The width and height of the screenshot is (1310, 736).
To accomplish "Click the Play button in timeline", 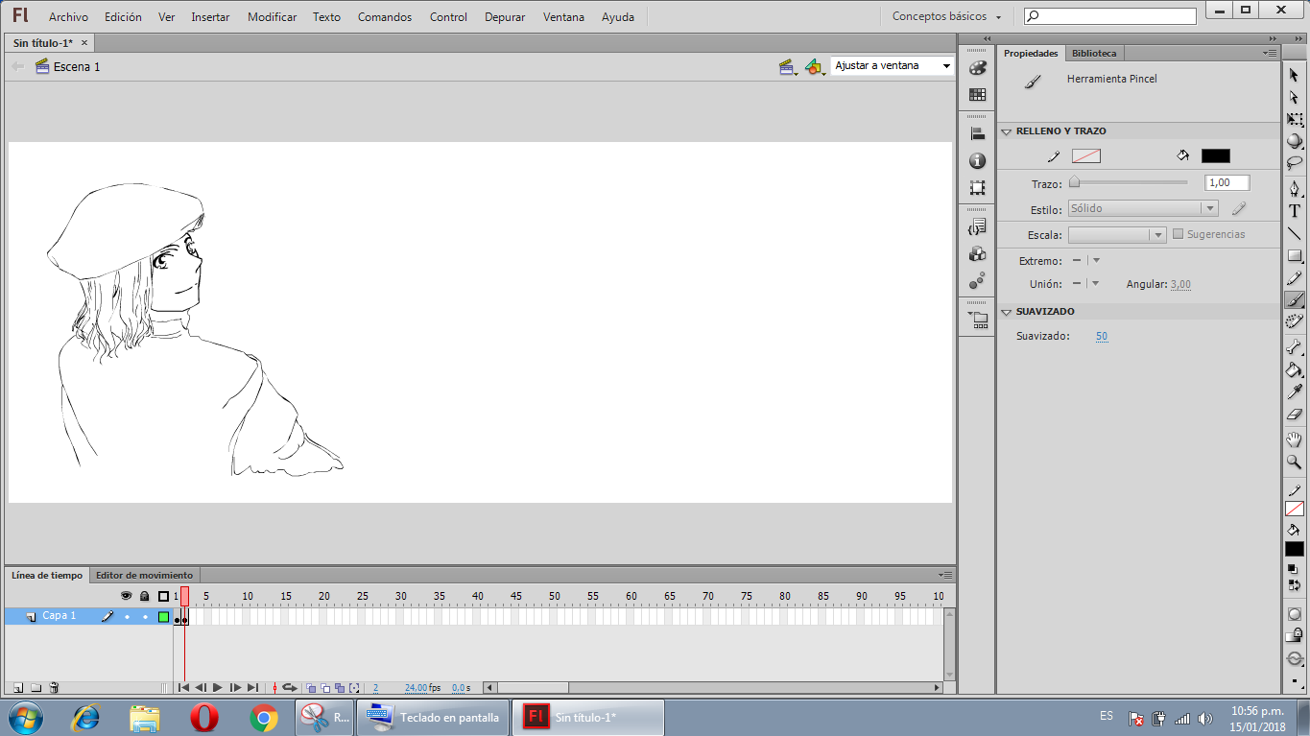I will point(218,687).
